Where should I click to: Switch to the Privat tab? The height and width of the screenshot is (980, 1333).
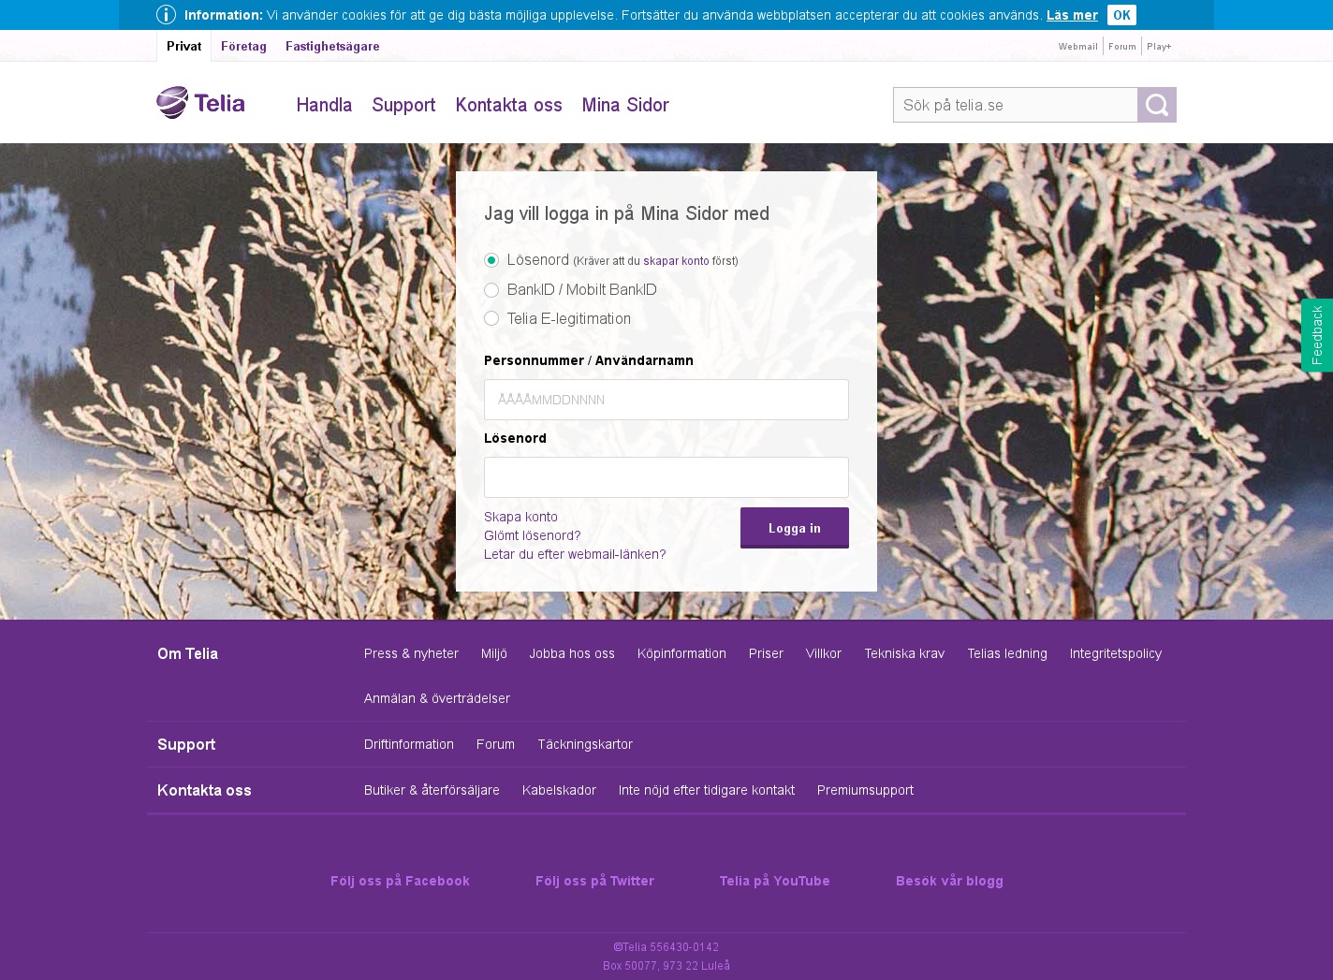[x=184, y=46]
